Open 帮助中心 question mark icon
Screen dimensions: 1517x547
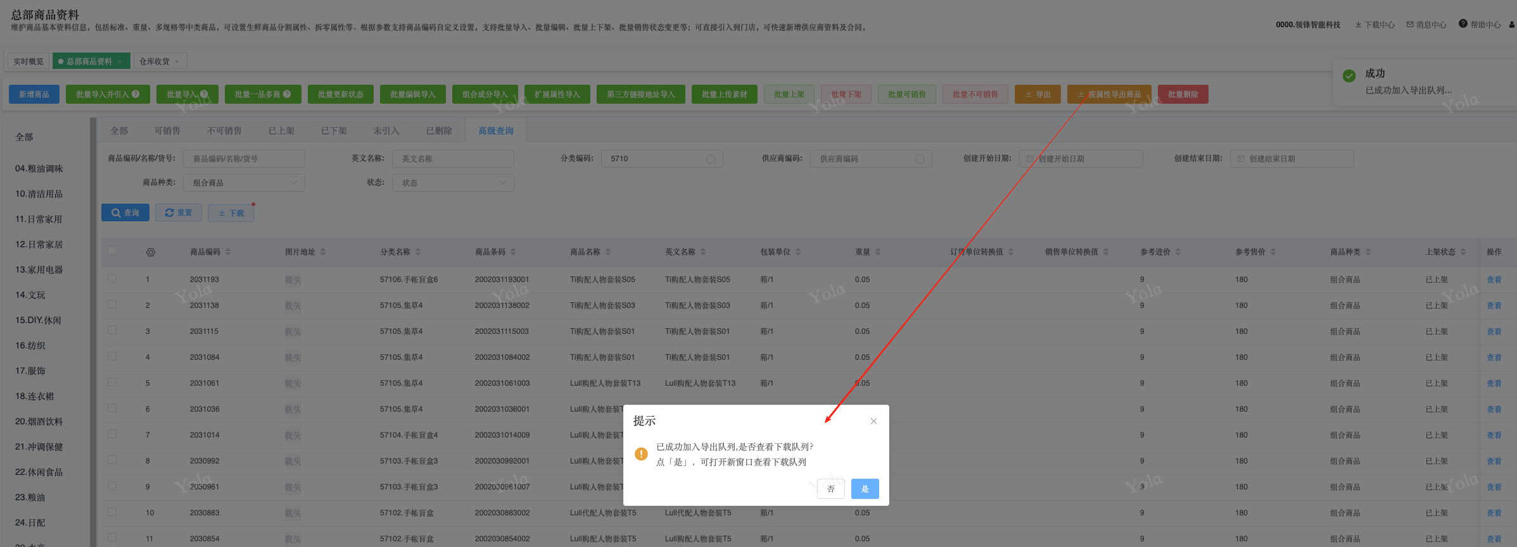pyautogui.click(x=1463, y=24)
